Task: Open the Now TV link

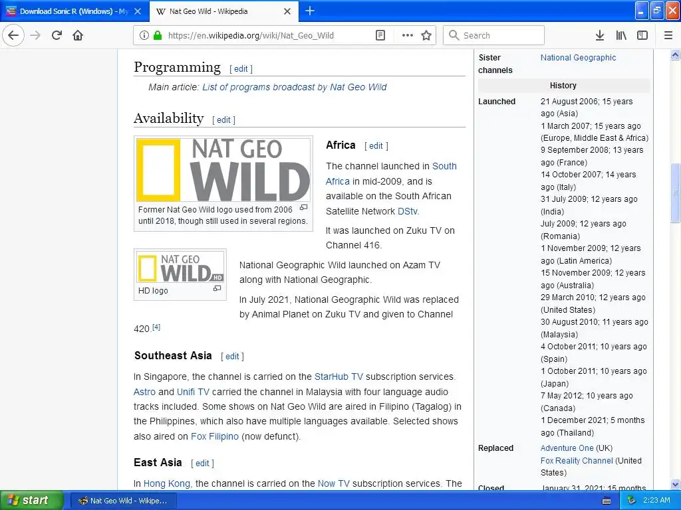Action: [x=334, y=483]
